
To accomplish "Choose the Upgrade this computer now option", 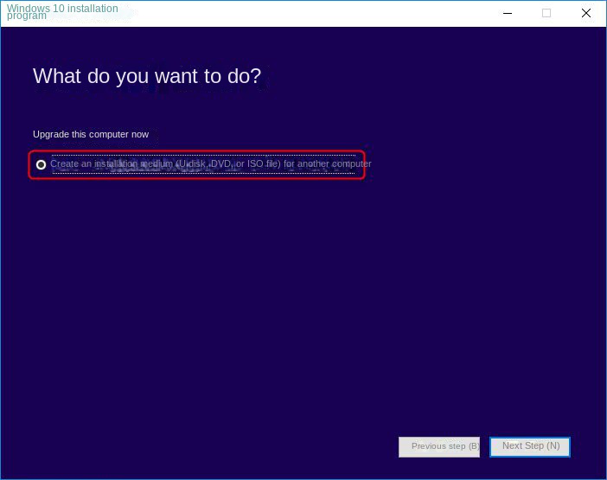I will click(x=91, y=134).
